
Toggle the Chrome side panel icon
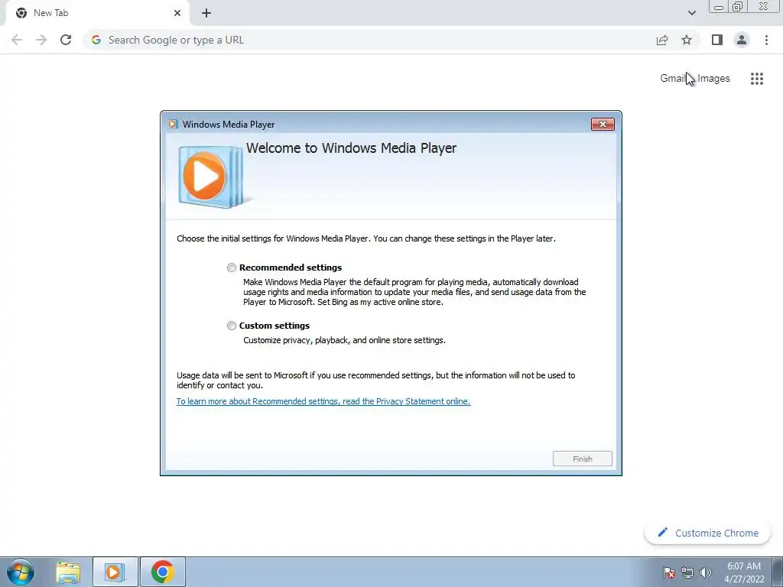[717, 40]
